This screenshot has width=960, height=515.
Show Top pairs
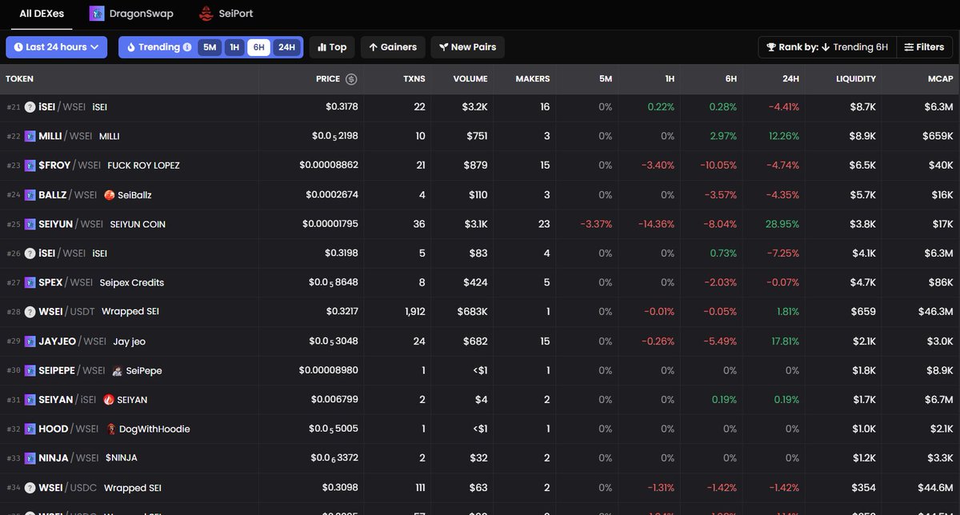pyautogui.click(x=332, y=47)
